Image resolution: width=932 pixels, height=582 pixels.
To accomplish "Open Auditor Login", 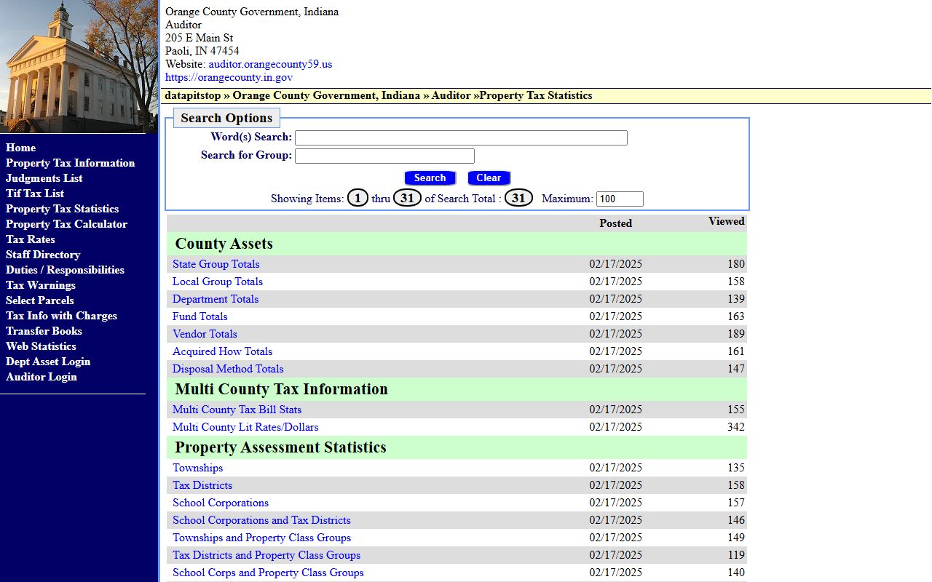I will [42, 377].
